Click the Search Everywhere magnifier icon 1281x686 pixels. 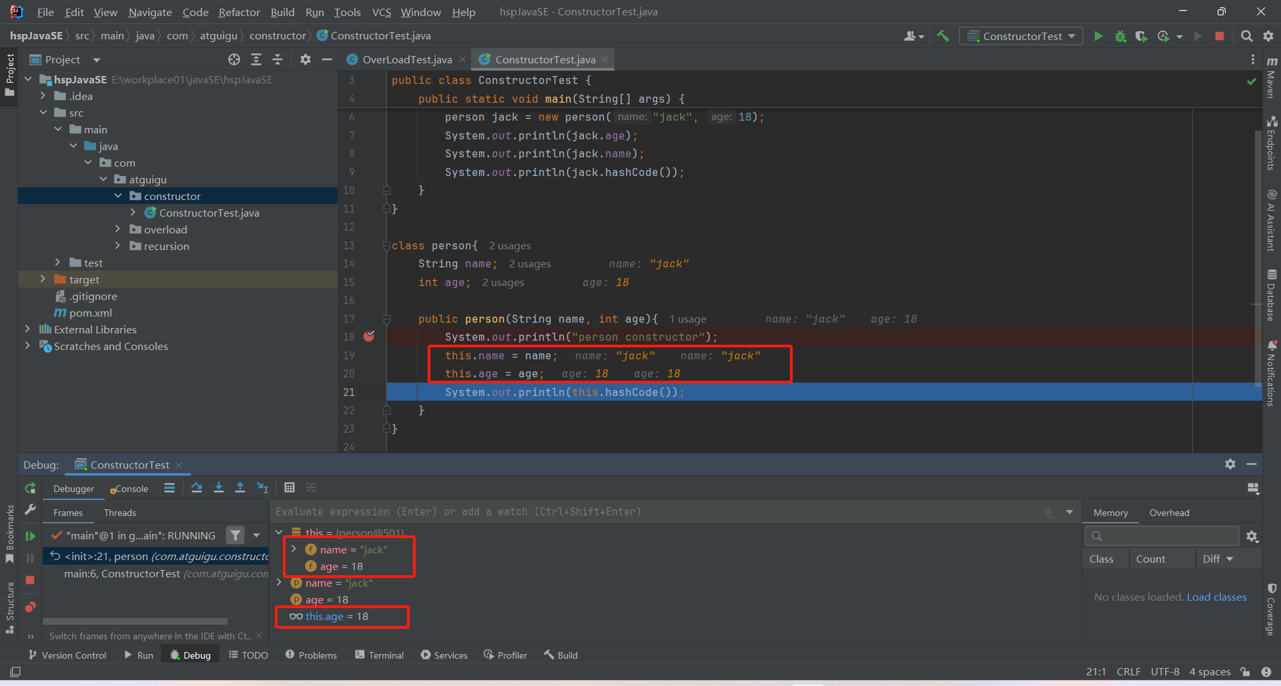point(1246,36)
